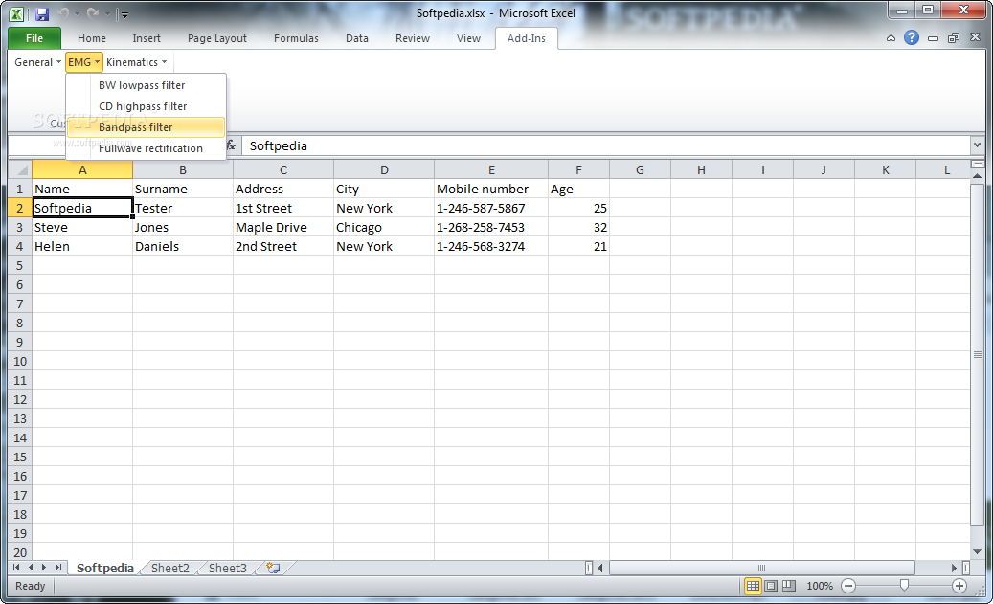Switch to the View ribbon tab
The height and width of the screenshot is (604, 993).
[468, 38]
